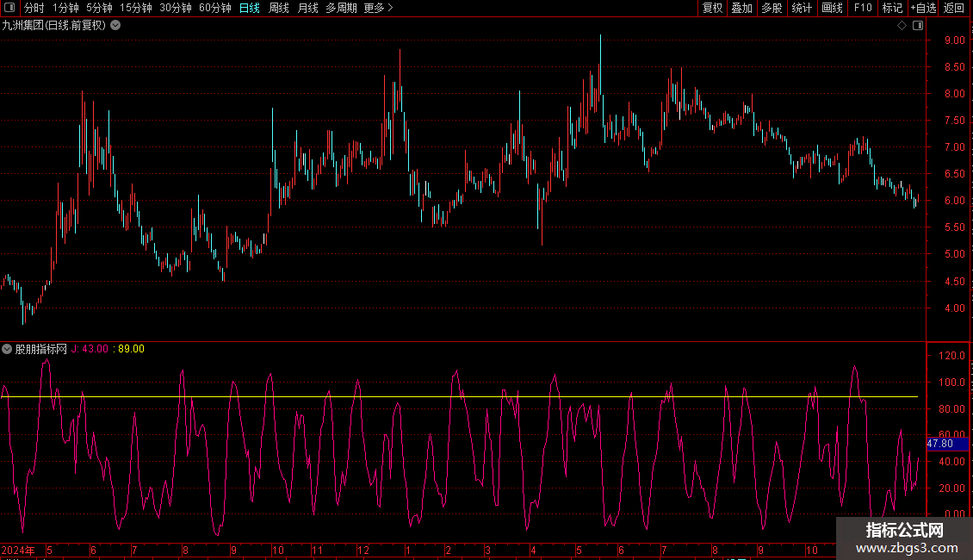Select the 60分钟 period tab

[x=214, y=8]
